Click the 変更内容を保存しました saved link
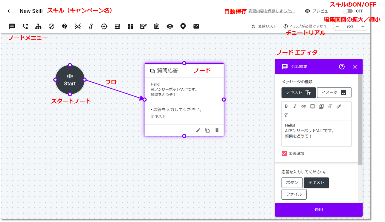Image resolution: width=385 pixels, height=222 pixels. pyautogui.click(x=271, y=11)
